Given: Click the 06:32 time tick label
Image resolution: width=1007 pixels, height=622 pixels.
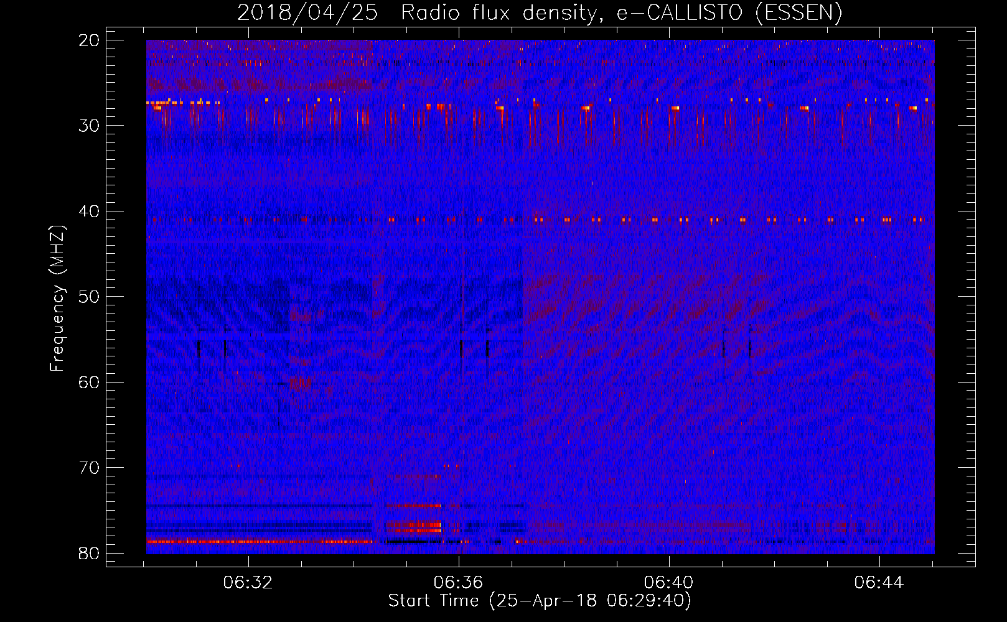Looking at the screenshot, I should click(x=248, y=583).
